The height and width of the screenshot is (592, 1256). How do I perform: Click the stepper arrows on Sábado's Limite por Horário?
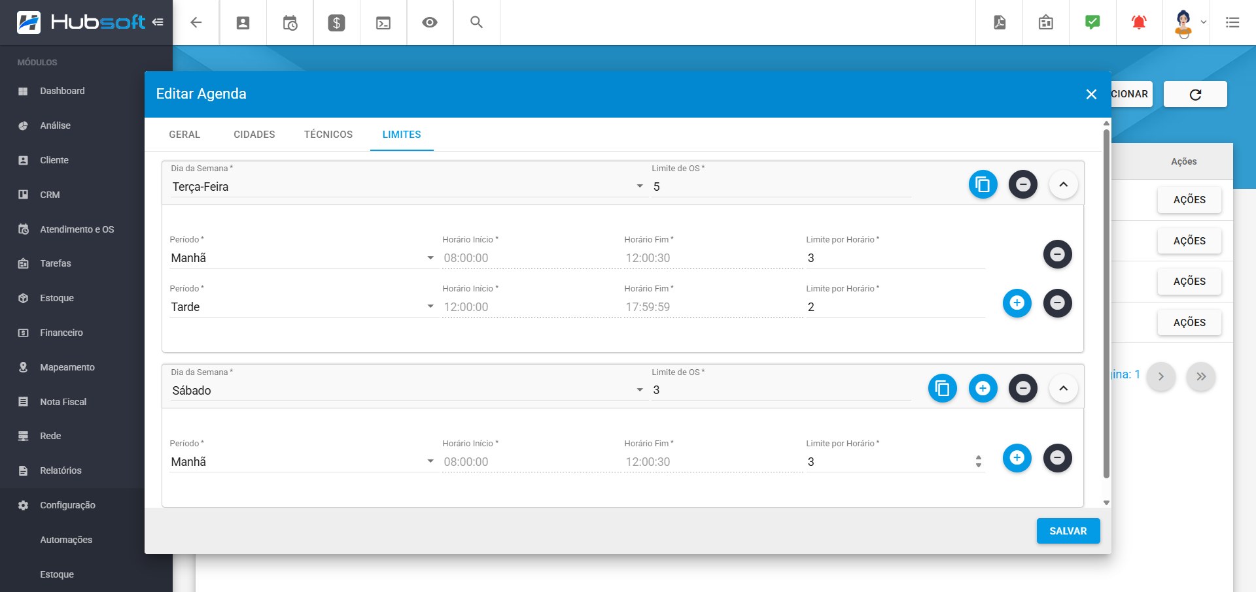(x=979, y=462)
